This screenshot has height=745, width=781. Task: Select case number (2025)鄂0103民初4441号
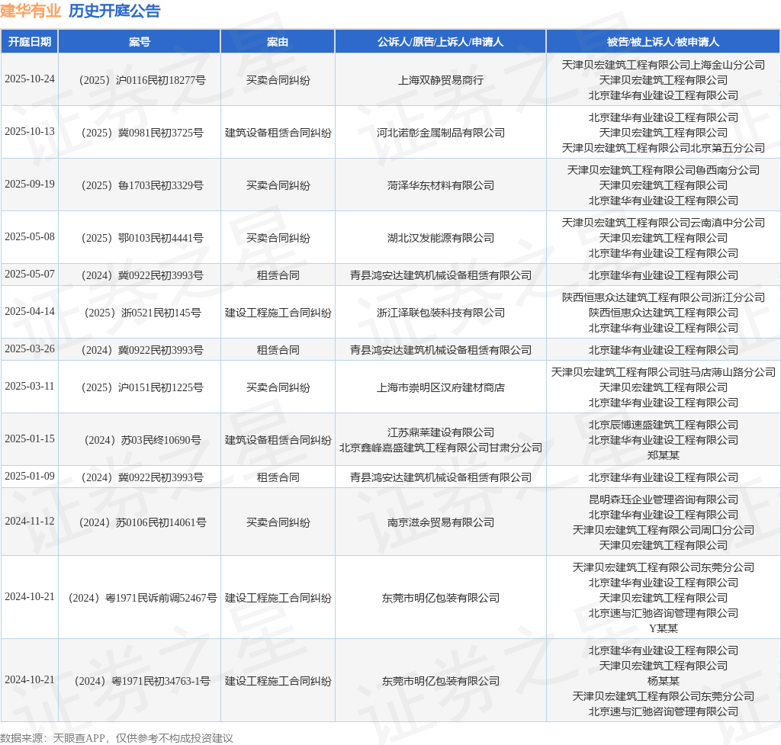click(142, 238)
